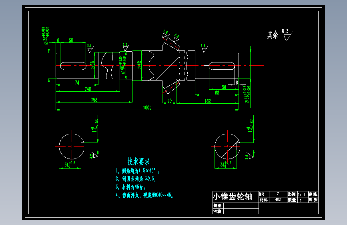Click the white 6 dimension at right shaft end
347x225 pixels.
[237, 82]
